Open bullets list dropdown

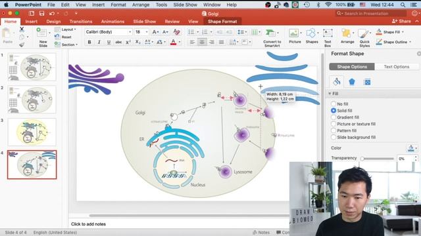[198, 32]
